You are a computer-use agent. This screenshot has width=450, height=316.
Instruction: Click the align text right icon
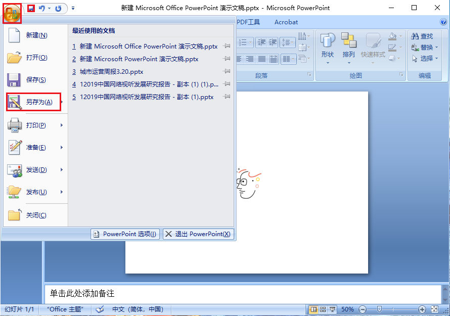(250, 59)
